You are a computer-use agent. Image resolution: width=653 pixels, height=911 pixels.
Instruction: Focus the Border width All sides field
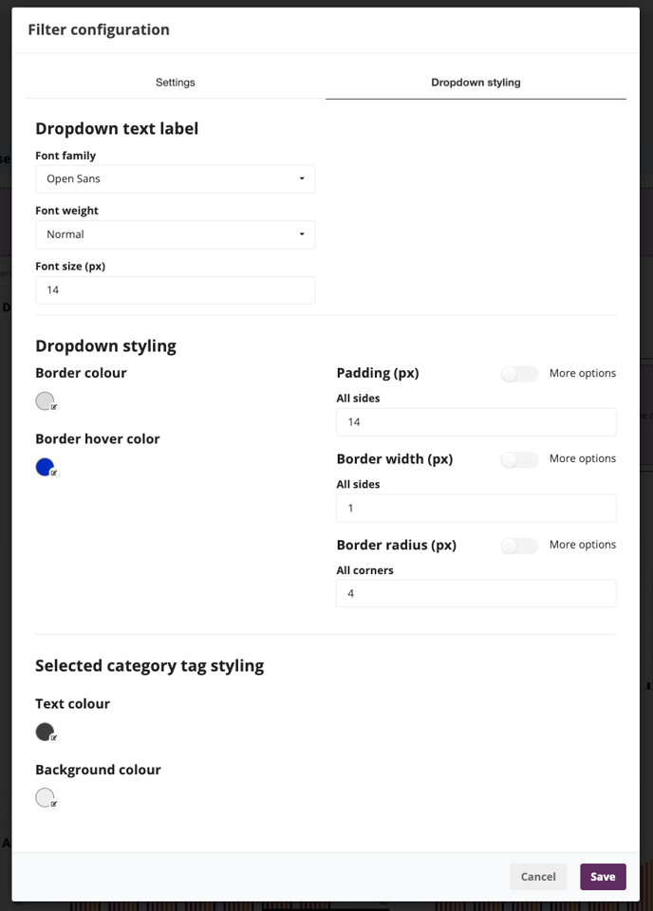[476, 508]
